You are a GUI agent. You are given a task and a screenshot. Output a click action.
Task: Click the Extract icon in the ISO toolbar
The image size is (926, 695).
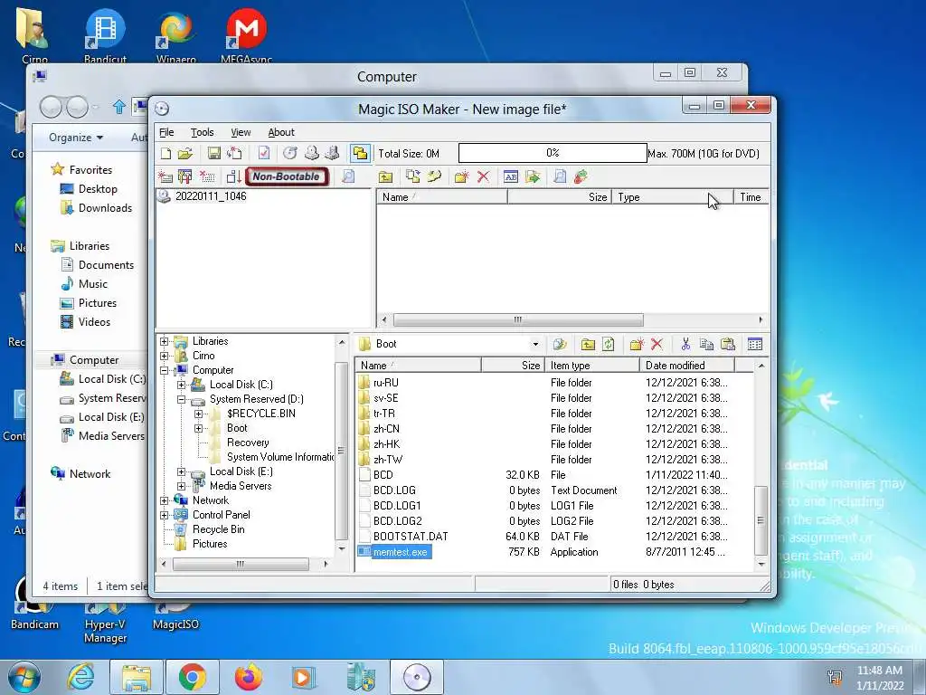pyautogui.click(x=533, y=176)
